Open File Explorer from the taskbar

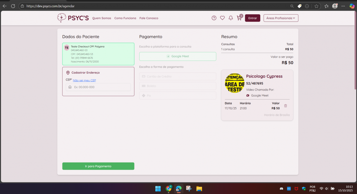[199, 189]
